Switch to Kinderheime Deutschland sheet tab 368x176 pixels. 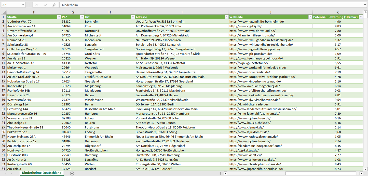pos(42,173)
